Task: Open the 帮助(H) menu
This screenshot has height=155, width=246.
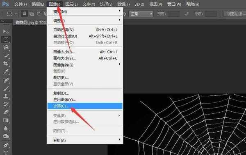Action: (193, 4)
